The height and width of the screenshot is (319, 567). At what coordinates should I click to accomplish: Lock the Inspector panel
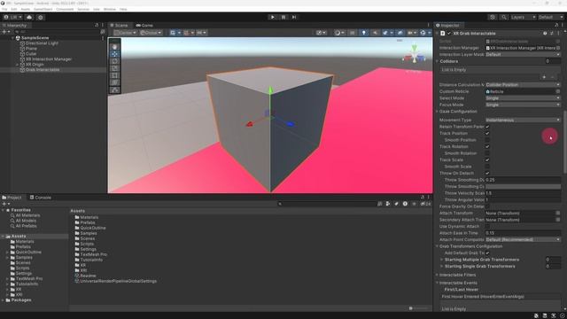(x=556, y=26)
